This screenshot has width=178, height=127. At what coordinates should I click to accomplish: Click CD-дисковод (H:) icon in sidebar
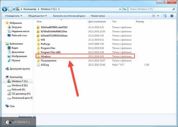9,94
